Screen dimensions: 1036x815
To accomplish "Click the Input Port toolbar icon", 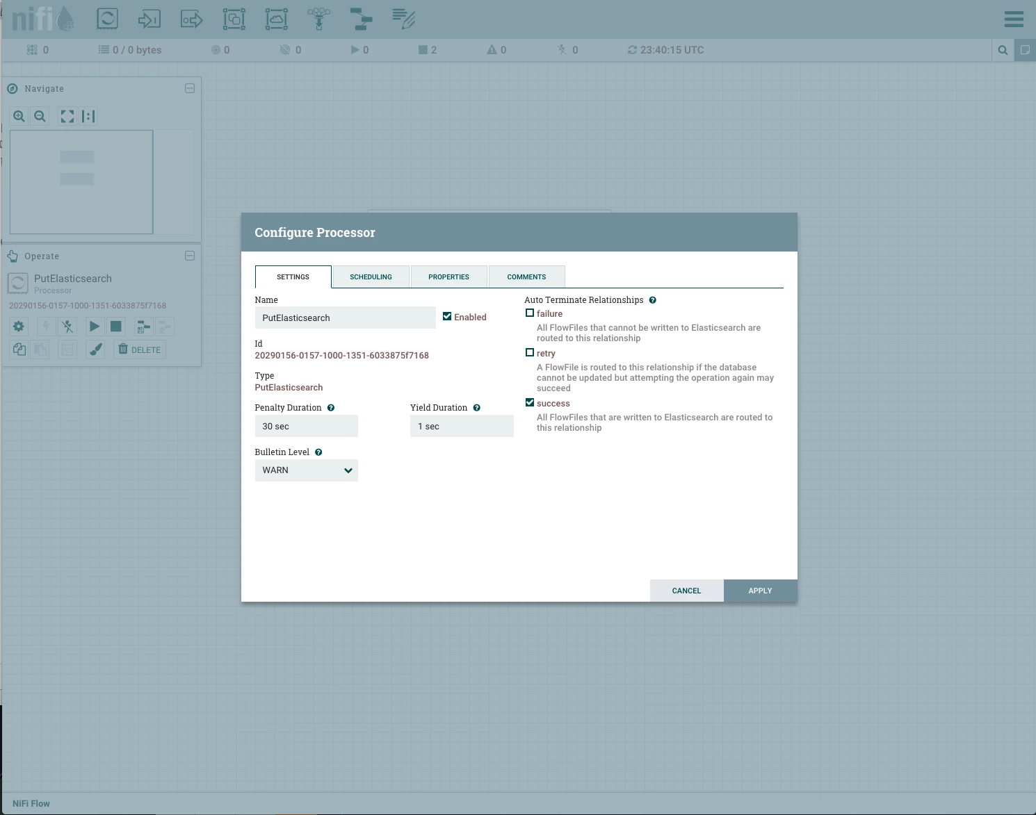I will coord(149,19).
